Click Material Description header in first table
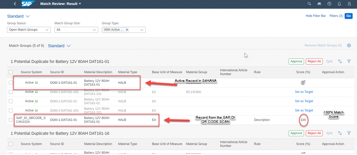The image size is (357, 155). (x=98, y=72)
